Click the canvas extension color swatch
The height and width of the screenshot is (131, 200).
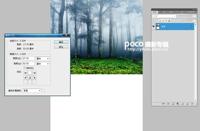point(43,90)
